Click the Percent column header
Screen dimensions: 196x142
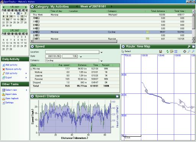(106, 65)
